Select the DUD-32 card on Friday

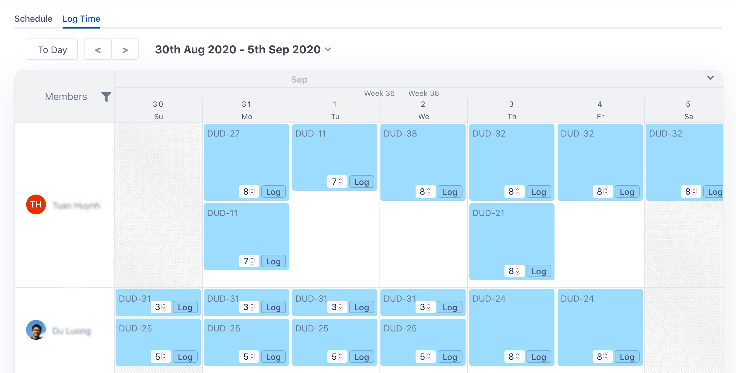(600, 155)
